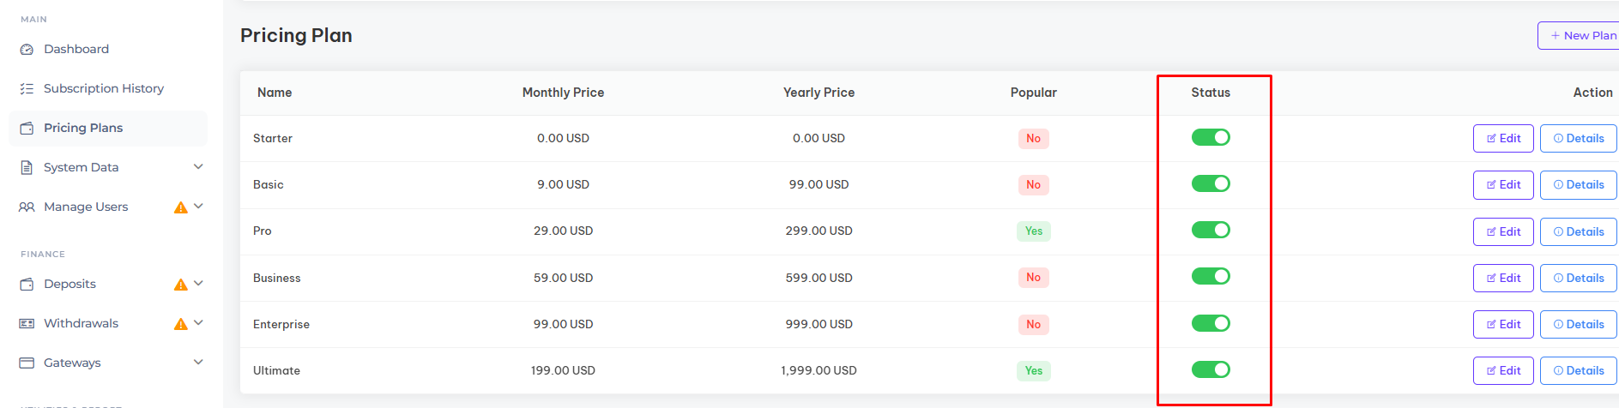
Task: Click the Deposits orange warning icon
Action: point(181,285)
